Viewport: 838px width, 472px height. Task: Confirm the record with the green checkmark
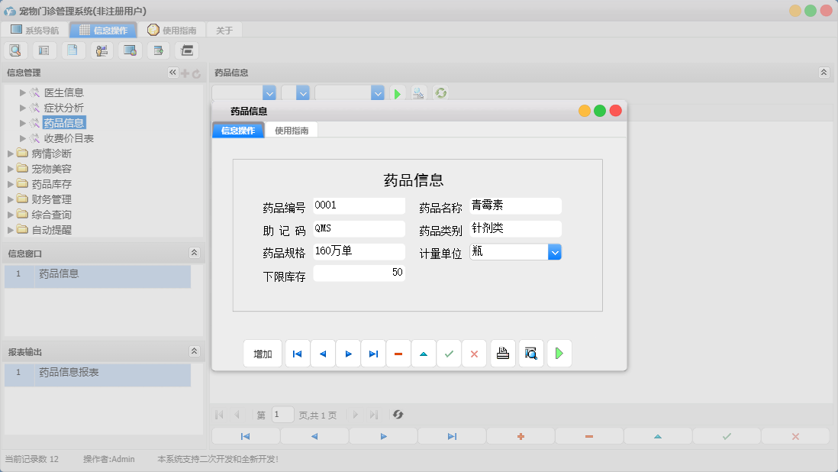click(449, 353)
